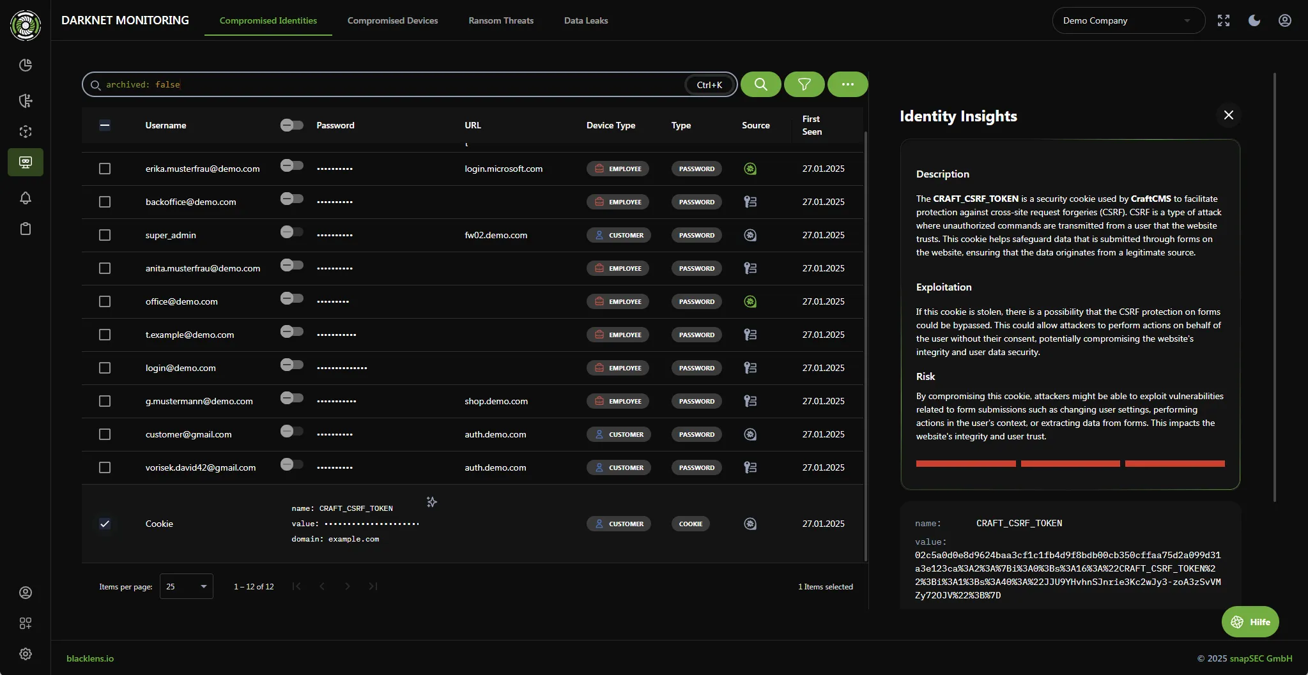Viewport: 1308px width, 675px height.
Task: Click source icon for backoffice@demo.com
Action: point(750,202)
